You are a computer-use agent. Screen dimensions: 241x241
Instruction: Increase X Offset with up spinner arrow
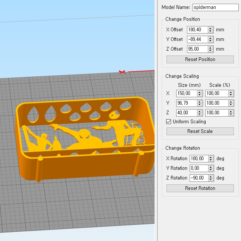(x=210, y=28)
